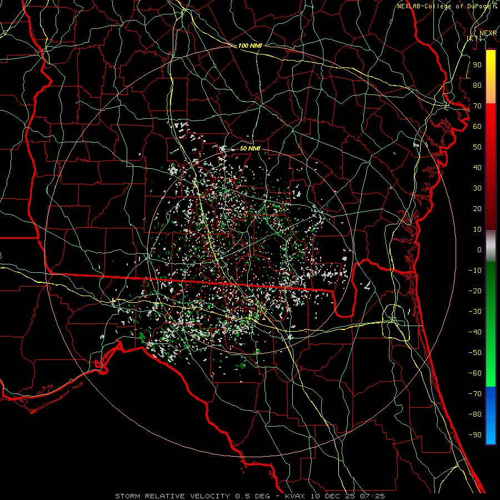The height and width of the screenshot is (500, 500).
Task: Select the -10 value on the velocity scale
Action: click(x=475, y=271)
